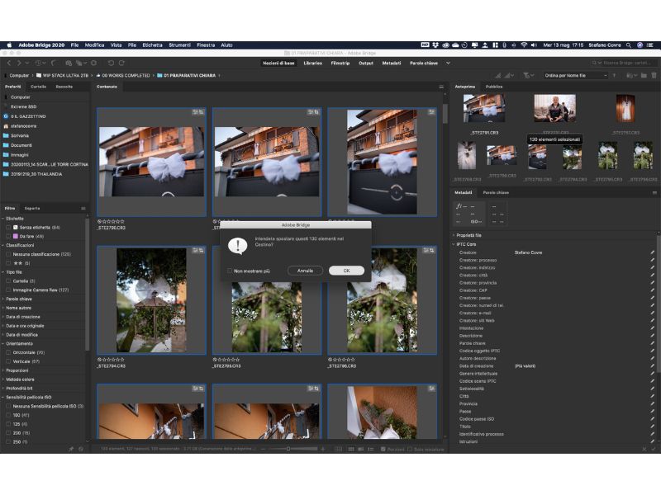661x495 pixels.
Task: Click the trash icon in the toolbar
Action: pyautogui.click(x=653, y=75)
